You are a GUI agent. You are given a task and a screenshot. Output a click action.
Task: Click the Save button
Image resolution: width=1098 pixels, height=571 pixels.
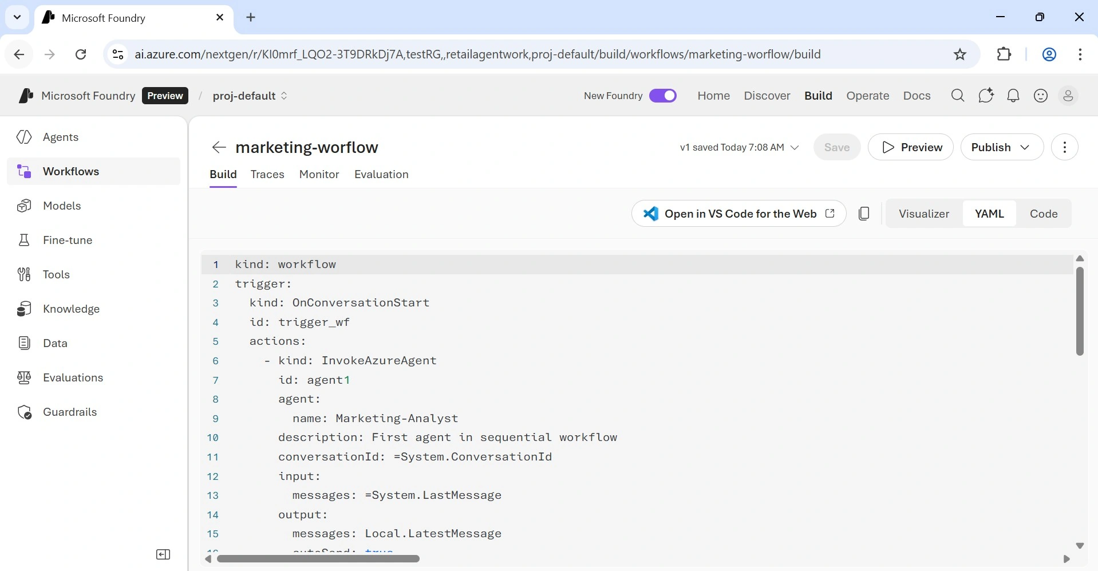[837, 147]
